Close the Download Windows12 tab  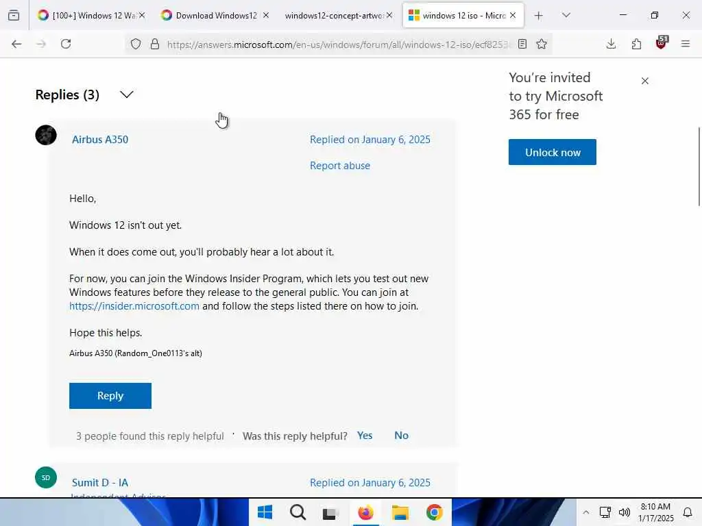pyautogui.click(x=266, y=16)
